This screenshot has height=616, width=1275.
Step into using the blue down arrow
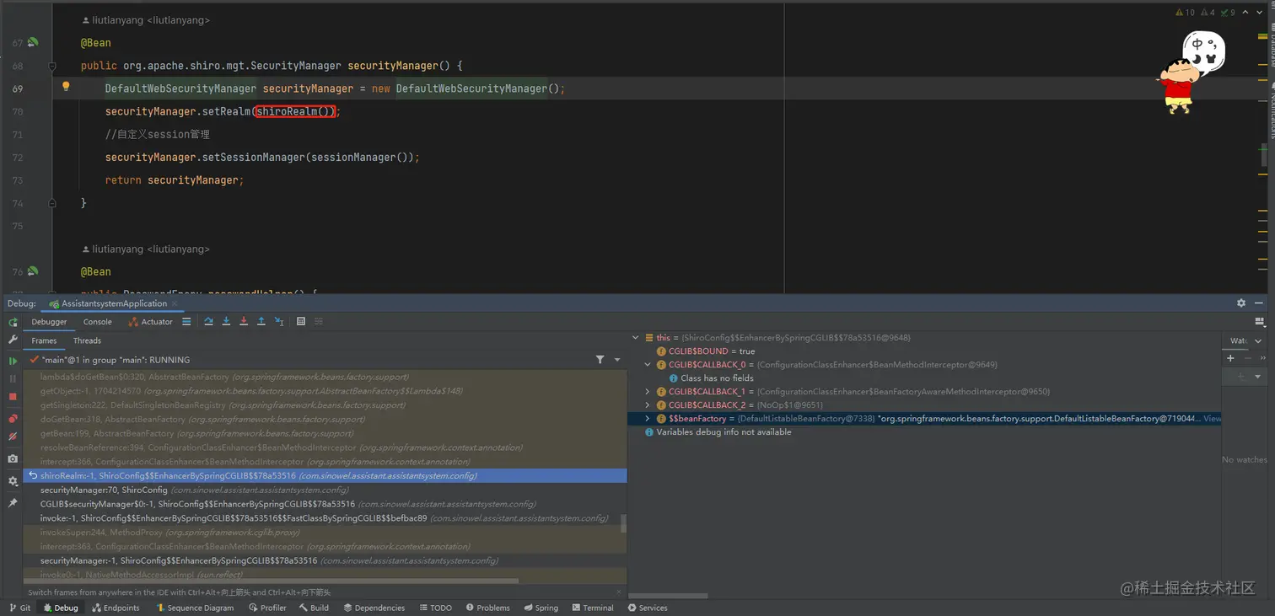[x=226, y=321]
